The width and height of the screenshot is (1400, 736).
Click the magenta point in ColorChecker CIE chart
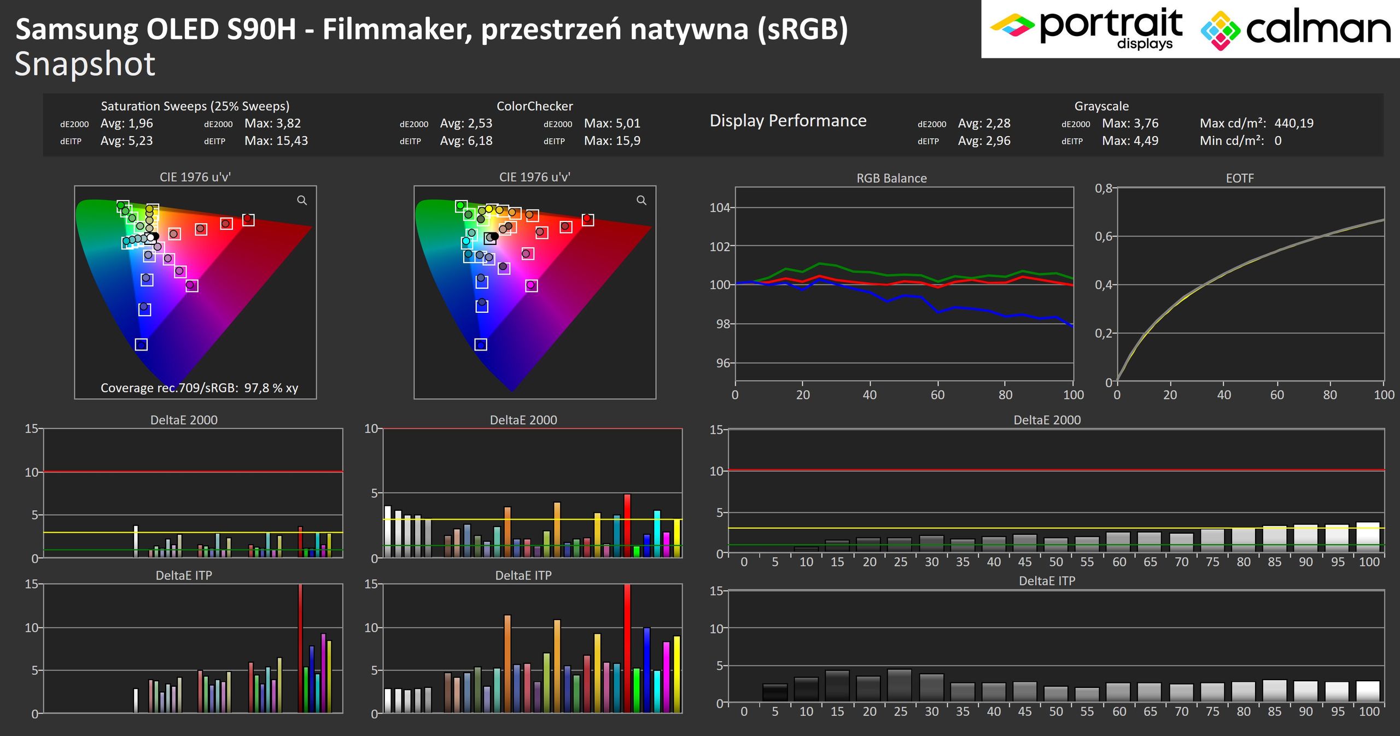point(530,285)
